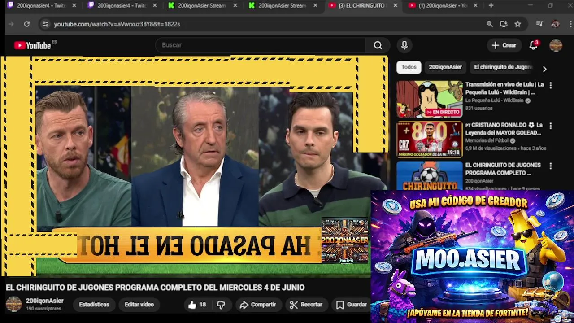
Task: Open YouTube account avatar menu
Action: coord(556,45)
